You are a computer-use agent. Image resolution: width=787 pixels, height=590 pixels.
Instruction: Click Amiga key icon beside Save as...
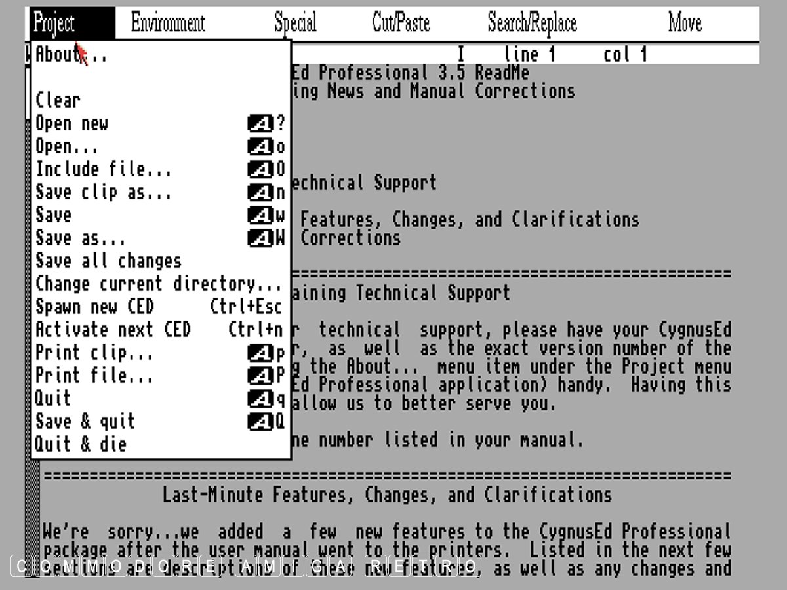click(x=260, y=238)
